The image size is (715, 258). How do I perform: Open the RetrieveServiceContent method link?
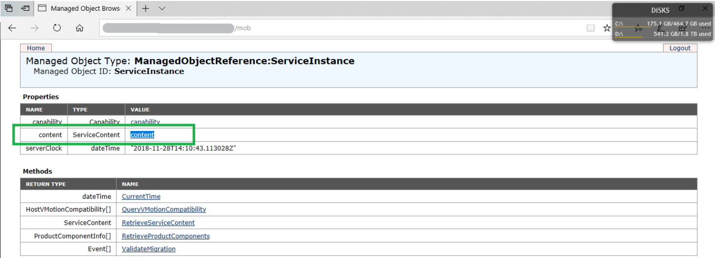coord(158,223)
